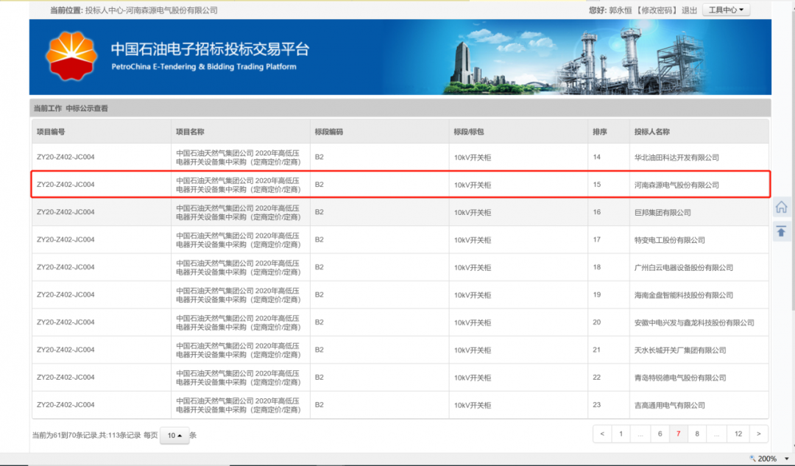Click 退出 to log out

click(690, 10)
